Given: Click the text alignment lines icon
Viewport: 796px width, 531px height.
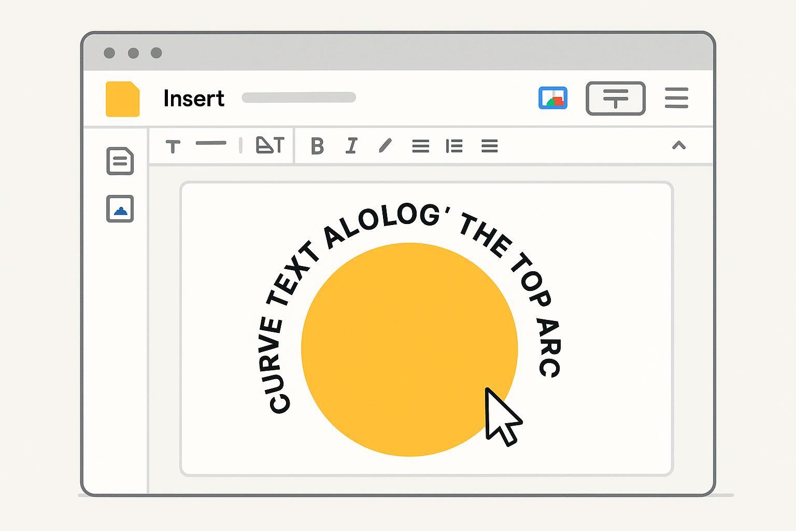Looking at the screenshot, I should click(x=420, y=146).
